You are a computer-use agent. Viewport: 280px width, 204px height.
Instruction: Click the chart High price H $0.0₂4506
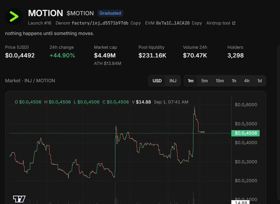[x=58, y=102]
